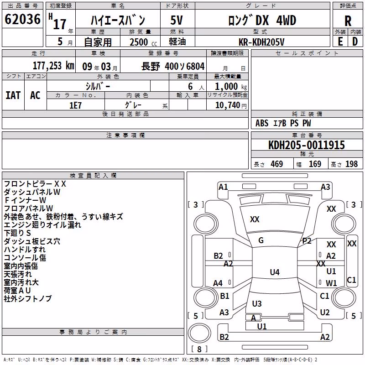Select the note コンソール傷
This screenshot has height=365, width=365.
coord(25,257)
